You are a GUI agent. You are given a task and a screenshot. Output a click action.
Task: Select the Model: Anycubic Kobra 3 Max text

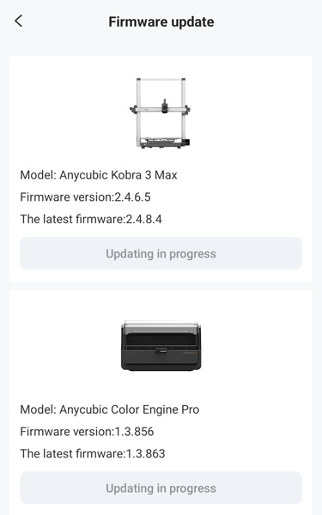click(99, 175)
